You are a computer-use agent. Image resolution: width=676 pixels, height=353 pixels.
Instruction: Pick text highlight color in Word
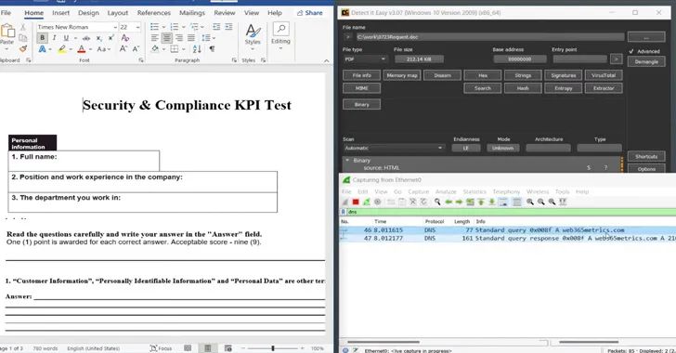tap(62, 49)
